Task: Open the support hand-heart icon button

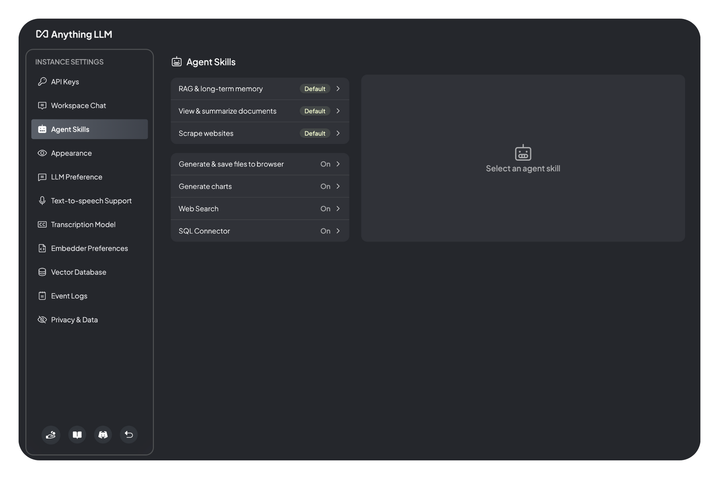Action: (51, 434)
